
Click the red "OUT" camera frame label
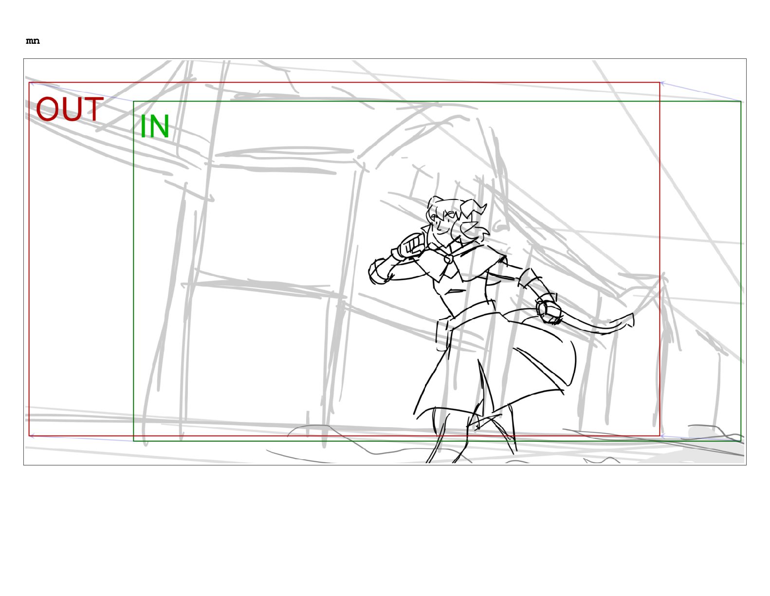coord(70,109)
